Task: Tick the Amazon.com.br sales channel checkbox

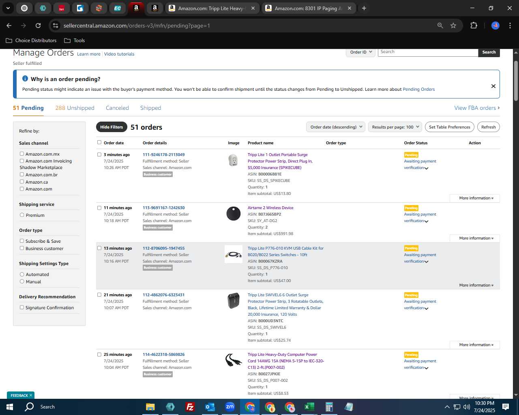Action: [x=22, y=174]
